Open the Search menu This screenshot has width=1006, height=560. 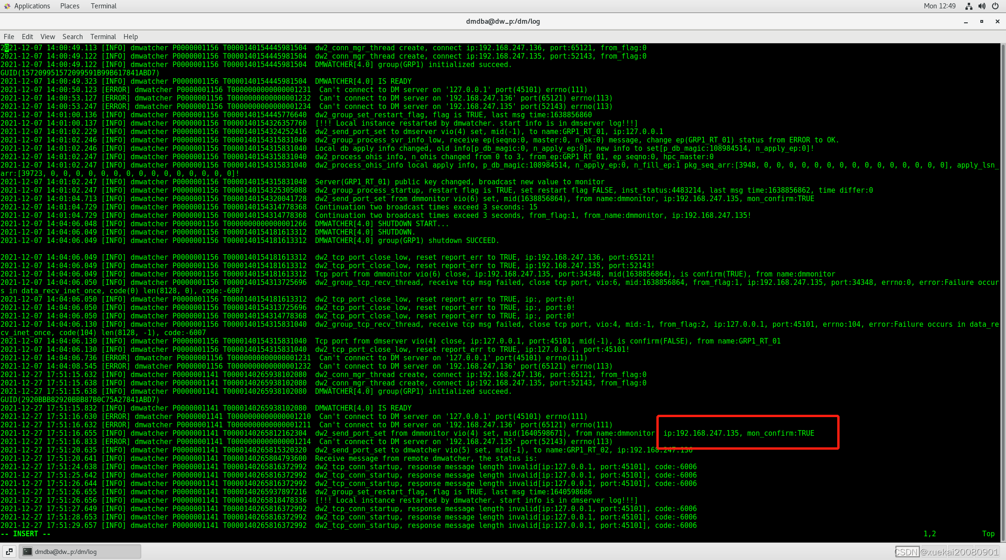73,37
